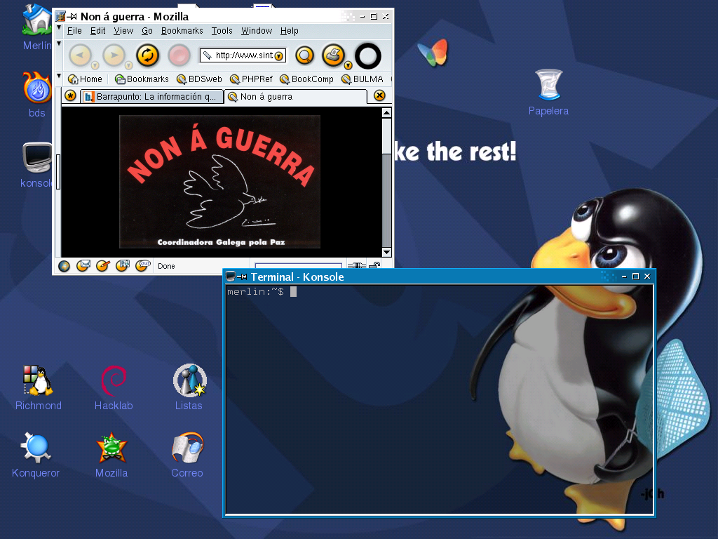Open the Bookmarks menu in menu bar
This screenshot has width=718, height=539.
(x=182, y=31)
